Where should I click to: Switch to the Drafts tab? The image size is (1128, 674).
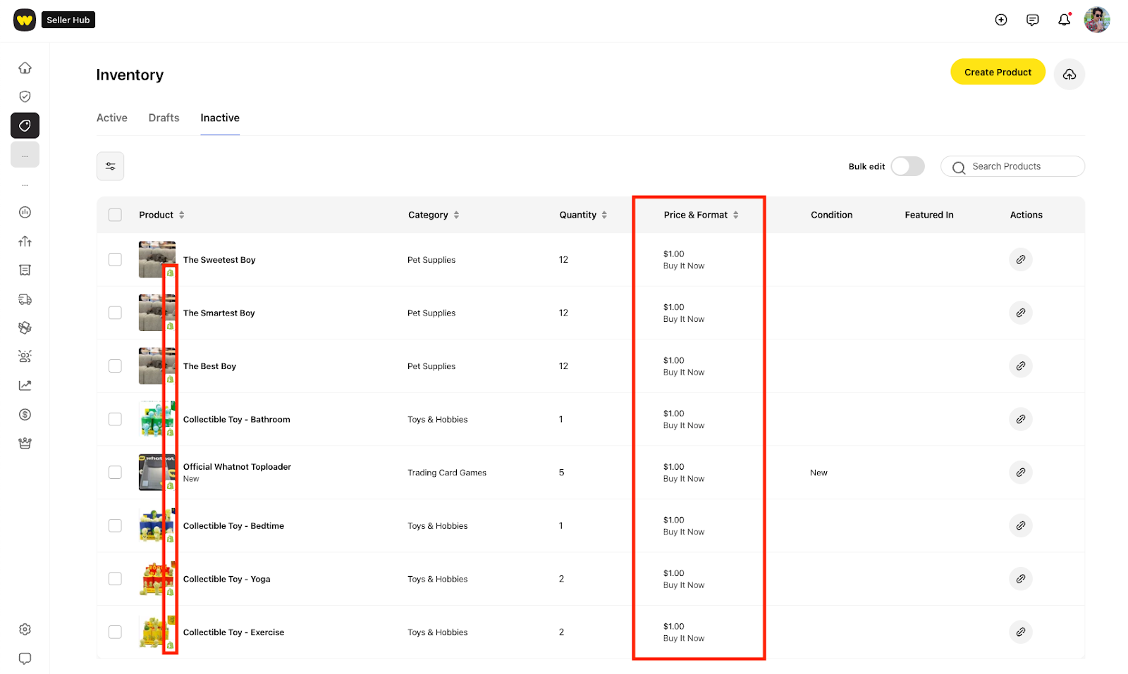[164, 118]
